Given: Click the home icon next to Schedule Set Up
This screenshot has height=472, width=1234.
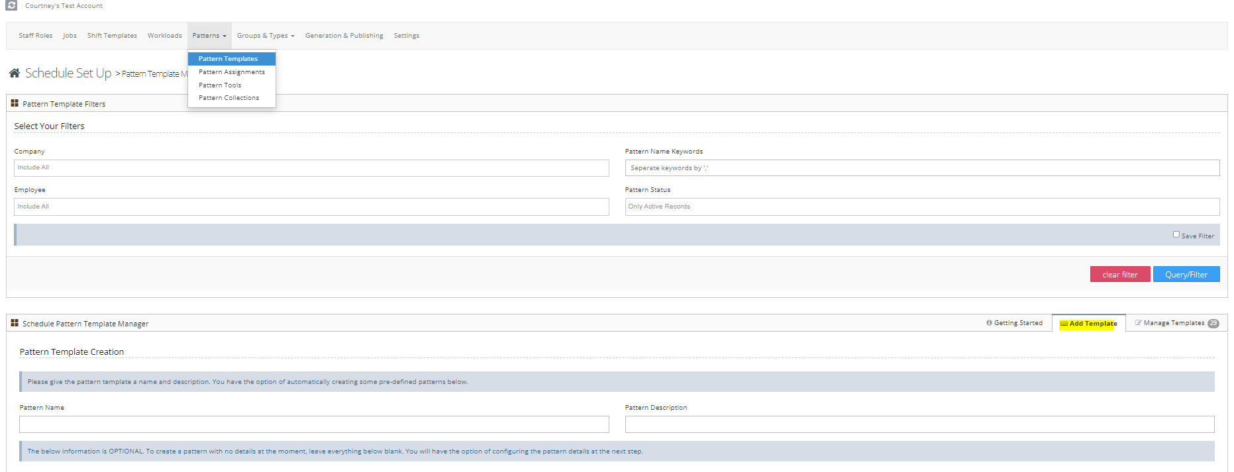Looking at the screenshot, I should (15, 73).
